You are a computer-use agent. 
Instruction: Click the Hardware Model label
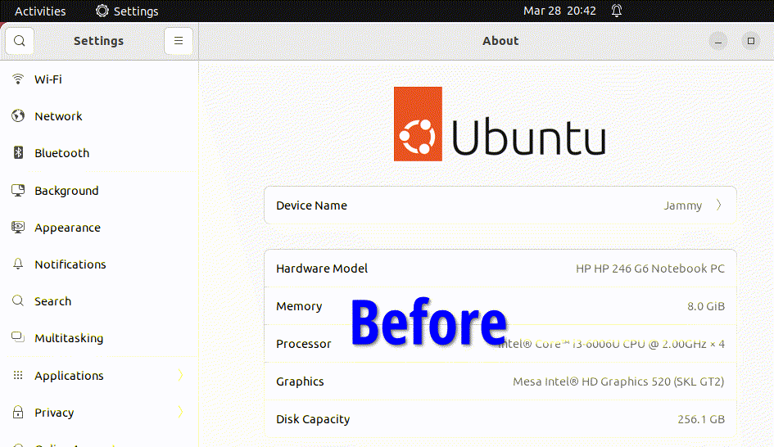pos(322,269)
